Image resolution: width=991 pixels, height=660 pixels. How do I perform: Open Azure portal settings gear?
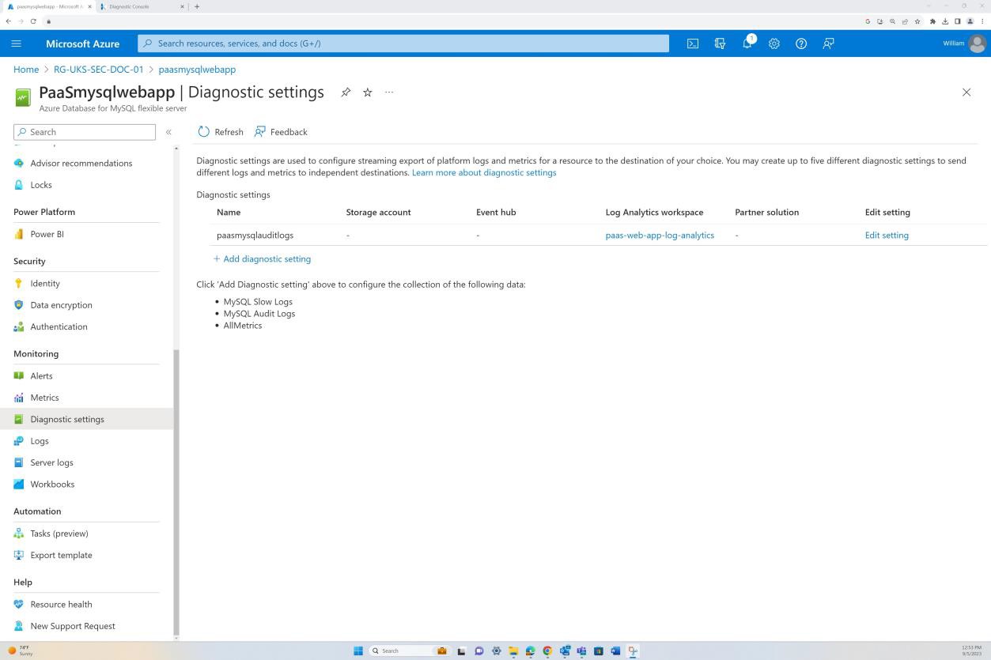coord(774,43)
